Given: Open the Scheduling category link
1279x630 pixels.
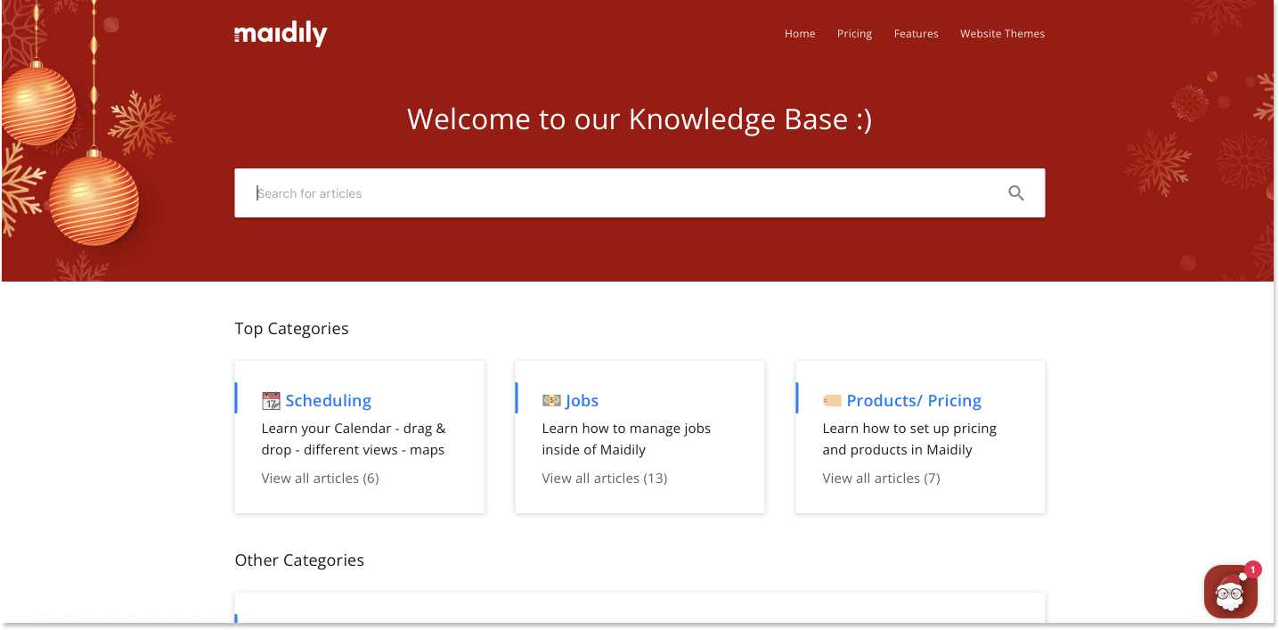Looking at the screenshot, I should click(x=328, y=401).
